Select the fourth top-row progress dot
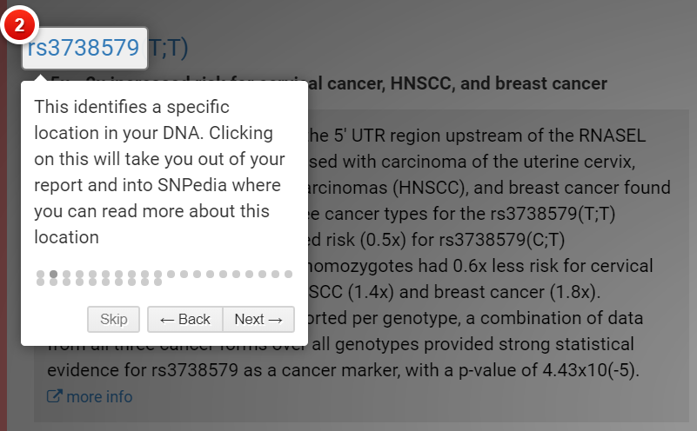This screenshot has width=697, height=431. [x=80, y=275]
